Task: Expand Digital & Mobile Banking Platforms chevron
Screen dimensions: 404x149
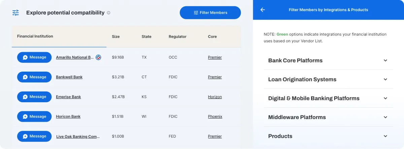Action: pyautogui.click(x=385, y=98)
